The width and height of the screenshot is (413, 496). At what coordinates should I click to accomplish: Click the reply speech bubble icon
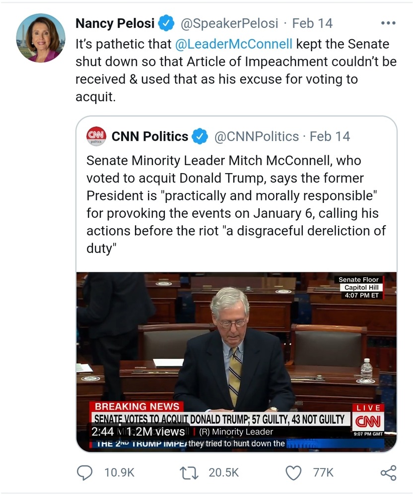click(85, 473)
